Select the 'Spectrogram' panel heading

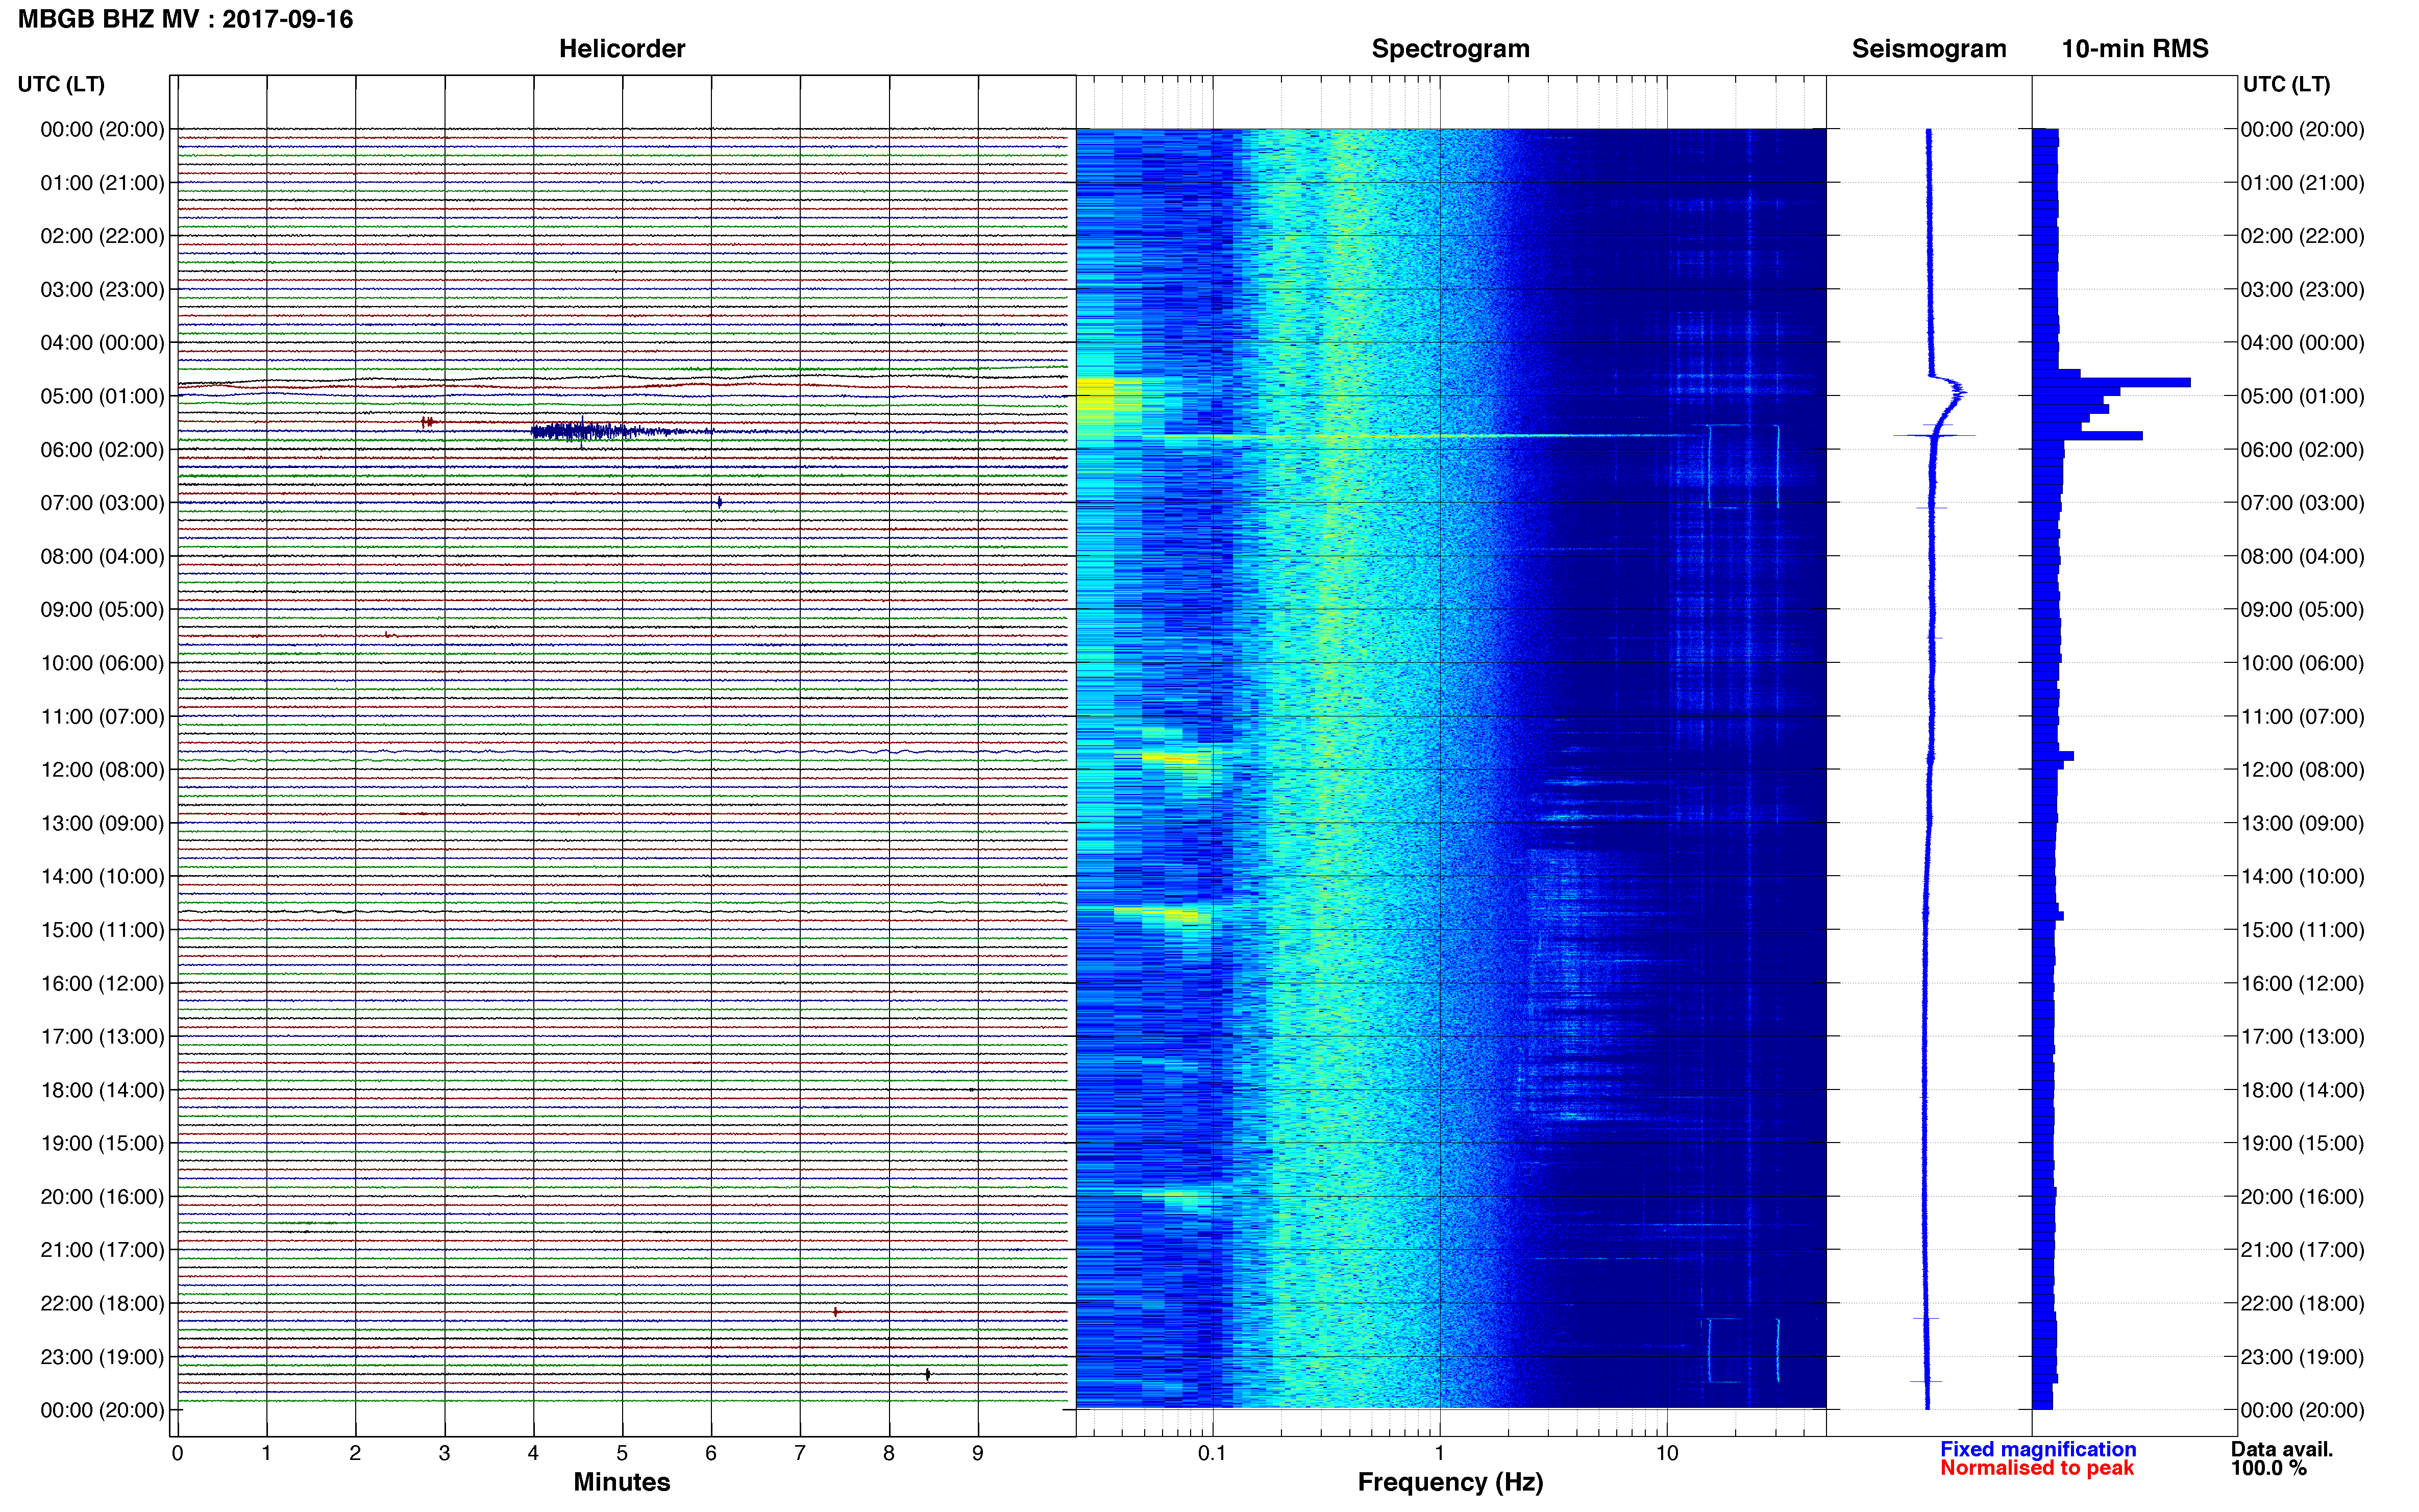[x=1450, y=49]
